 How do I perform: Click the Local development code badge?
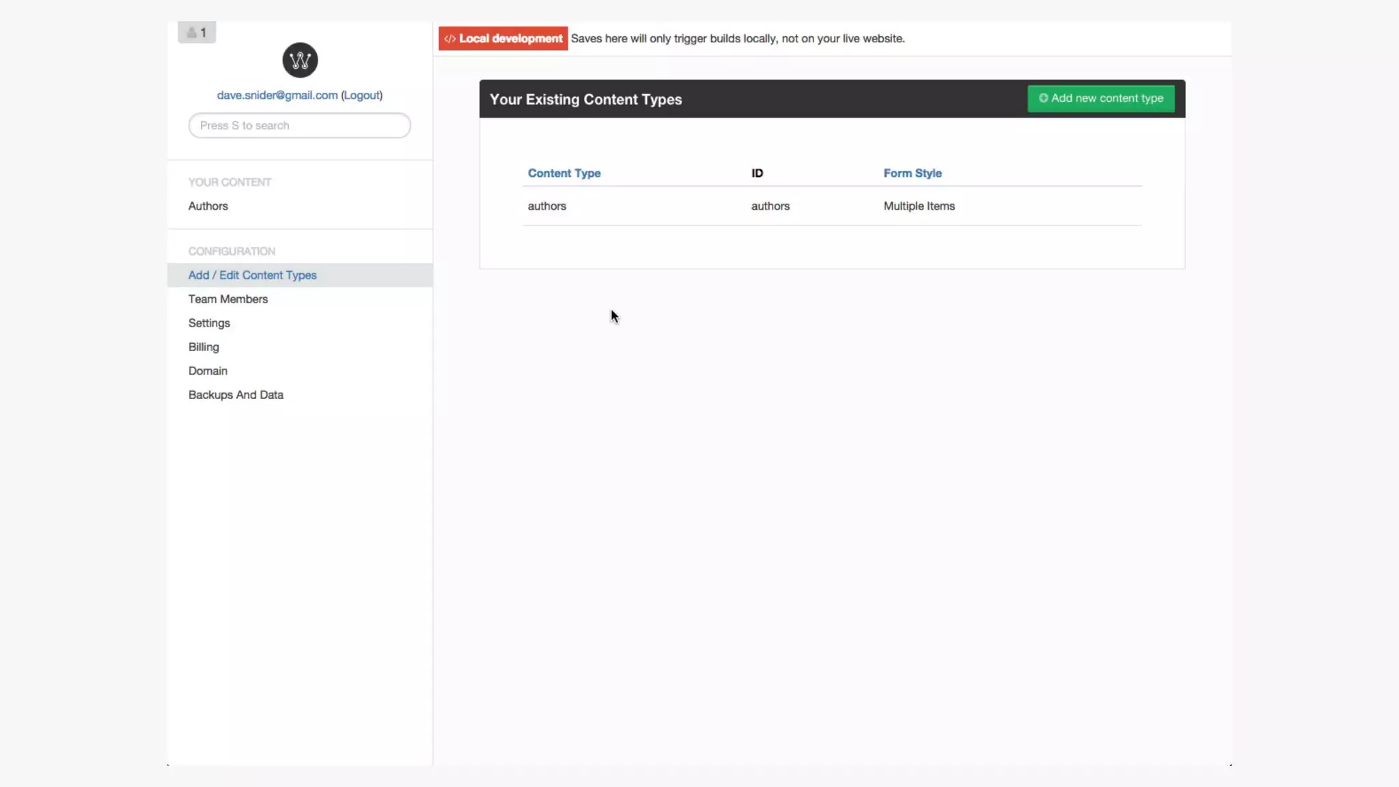point(503,38)
